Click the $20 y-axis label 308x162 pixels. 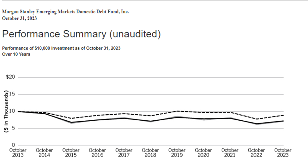click(10, 77)
